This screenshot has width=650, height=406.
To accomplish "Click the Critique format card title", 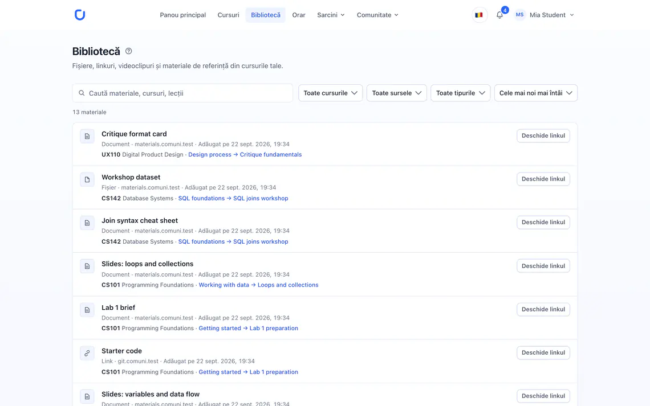I will 135,134.
